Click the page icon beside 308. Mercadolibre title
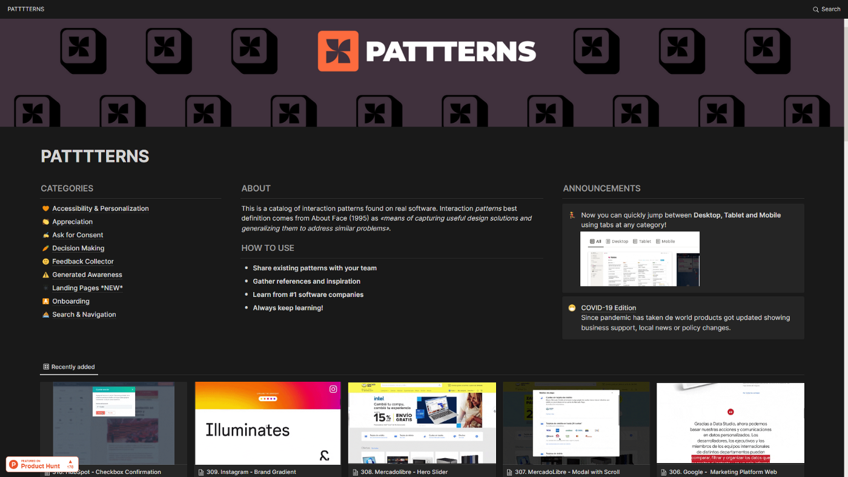848x477 pixels. coord(355,472)
